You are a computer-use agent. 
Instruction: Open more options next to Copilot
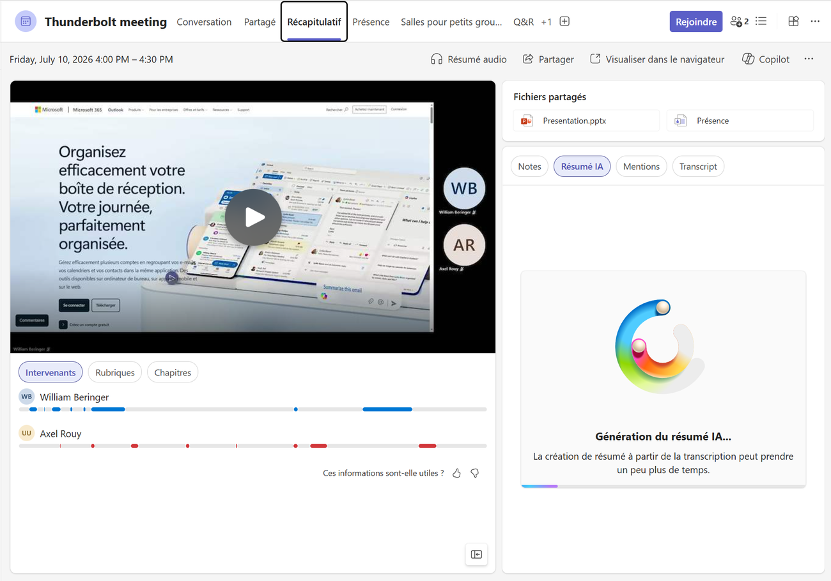tap(809, 59)
